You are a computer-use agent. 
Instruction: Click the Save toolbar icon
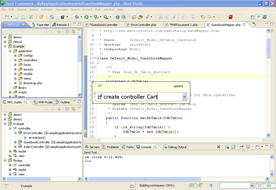pos(16,17)
